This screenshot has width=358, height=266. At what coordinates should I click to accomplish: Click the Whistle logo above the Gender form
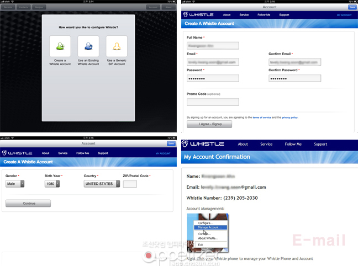(x=17, y=153)
